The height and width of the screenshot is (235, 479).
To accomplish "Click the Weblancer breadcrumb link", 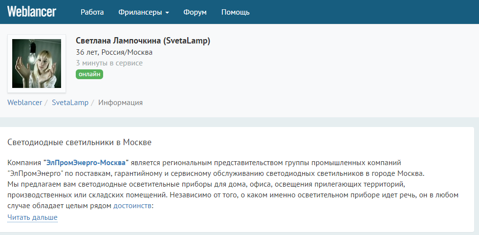I will pyautogui.click(x=24, y=103).
